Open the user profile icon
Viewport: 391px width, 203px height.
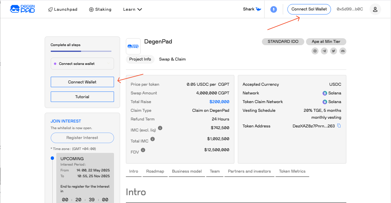click(375, 9)
